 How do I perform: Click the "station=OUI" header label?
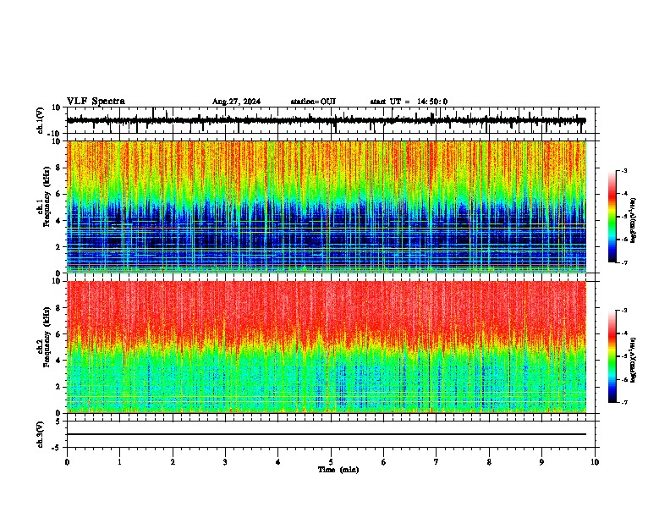click(313, 102)
